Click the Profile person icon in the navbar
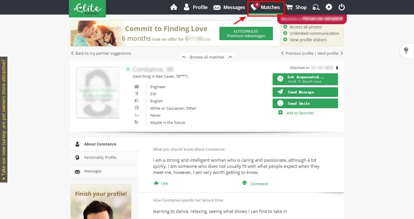Image resolution: width=414 pixels, height=219 pixels. (x=186, y=7)
